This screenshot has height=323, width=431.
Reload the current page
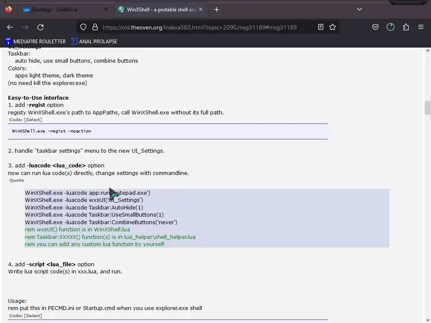[x=40, y=27]
